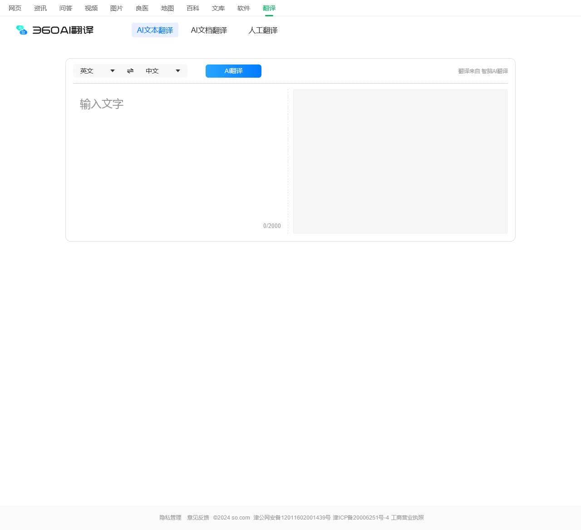
Task: Click the gray translation output panel
Action: coord(400,161)
